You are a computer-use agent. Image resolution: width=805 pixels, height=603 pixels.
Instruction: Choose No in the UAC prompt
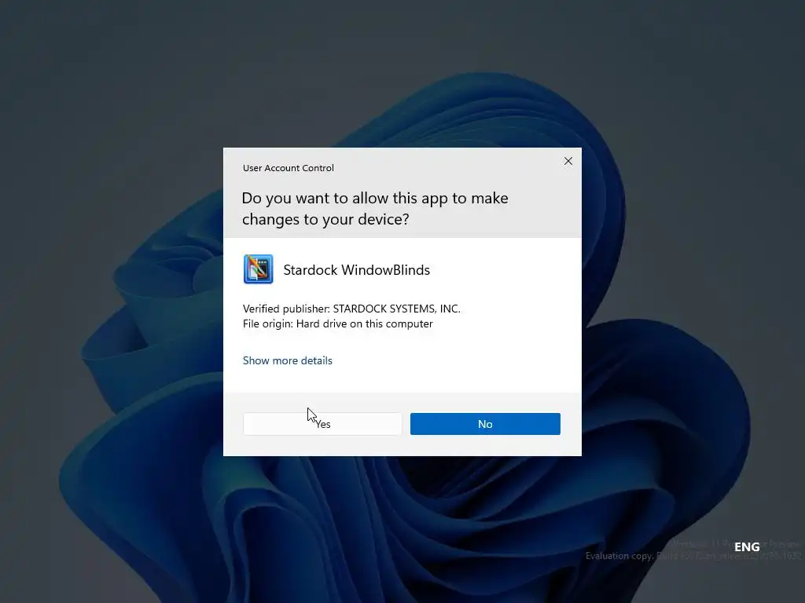pyautogui.click(x=485, y=424)
